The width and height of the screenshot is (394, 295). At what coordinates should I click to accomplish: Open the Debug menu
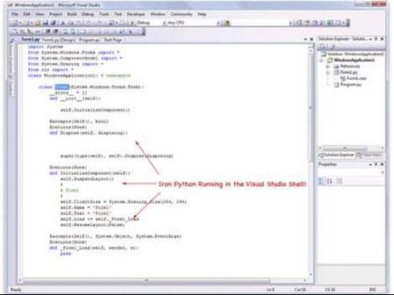click(88, 14)
